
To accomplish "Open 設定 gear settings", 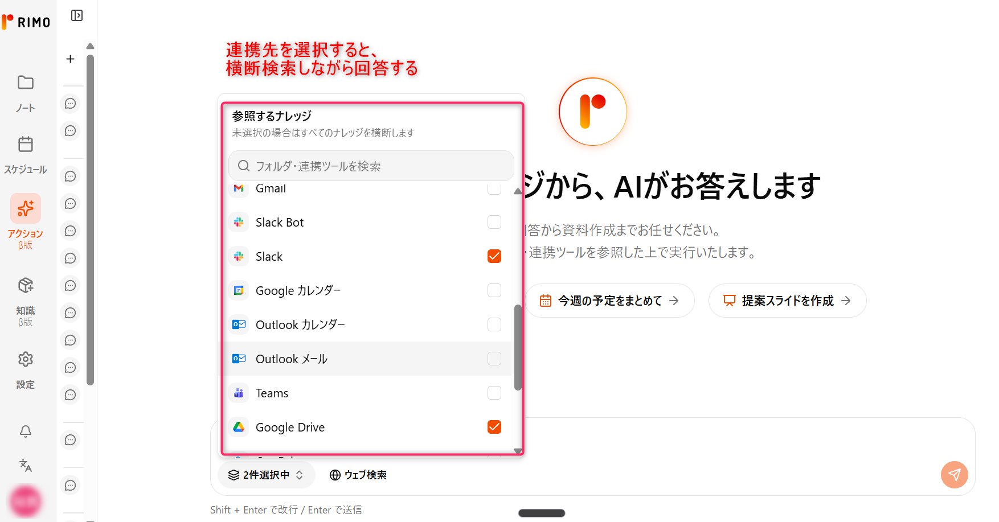I will (26, 369).
